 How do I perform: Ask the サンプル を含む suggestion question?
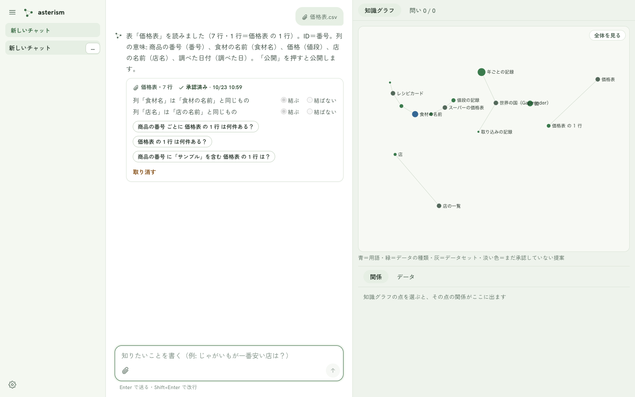tap(204, 157)
